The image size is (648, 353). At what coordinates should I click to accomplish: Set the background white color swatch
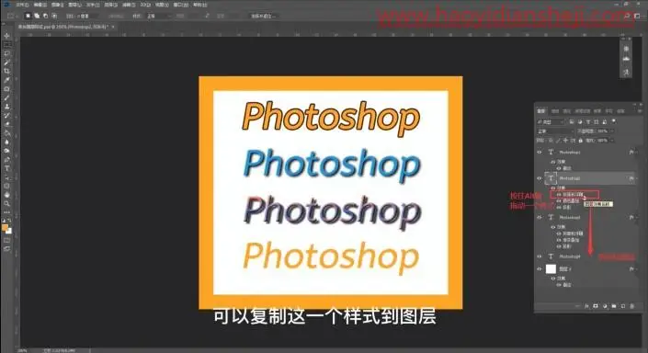click(9, 231)
